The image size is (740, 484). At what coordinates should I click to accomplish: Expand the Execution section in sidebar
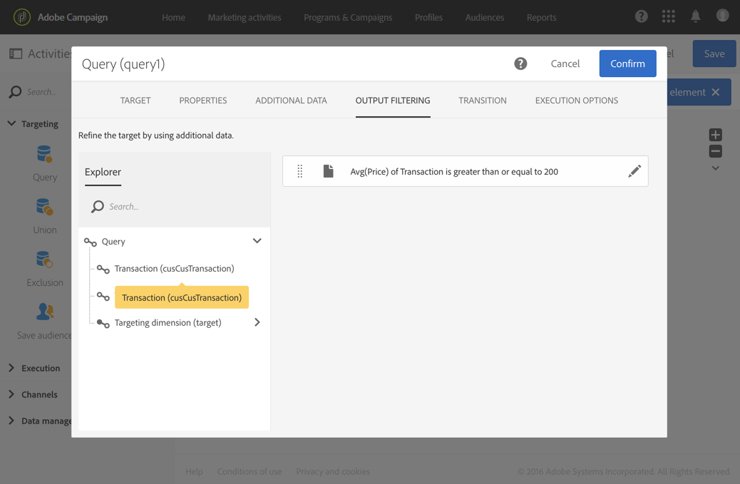pyautogui.click(x=11, y=368)
